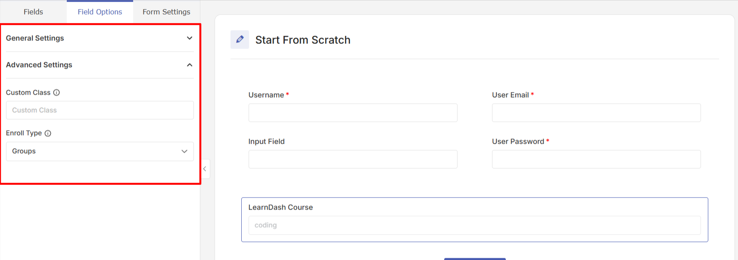The width and height of the screenshot is (738, 260).
Task: Switch to the Fields tab
Action: pos(33,12)
